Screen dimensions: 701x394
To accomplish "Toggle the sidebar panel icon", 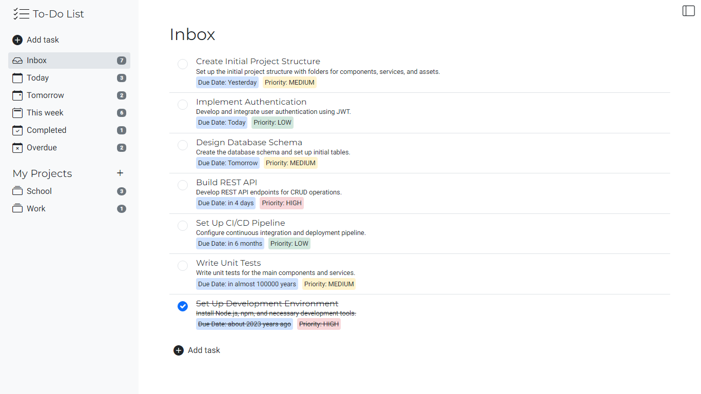I will pyautogui.click(x=688, y=10).
